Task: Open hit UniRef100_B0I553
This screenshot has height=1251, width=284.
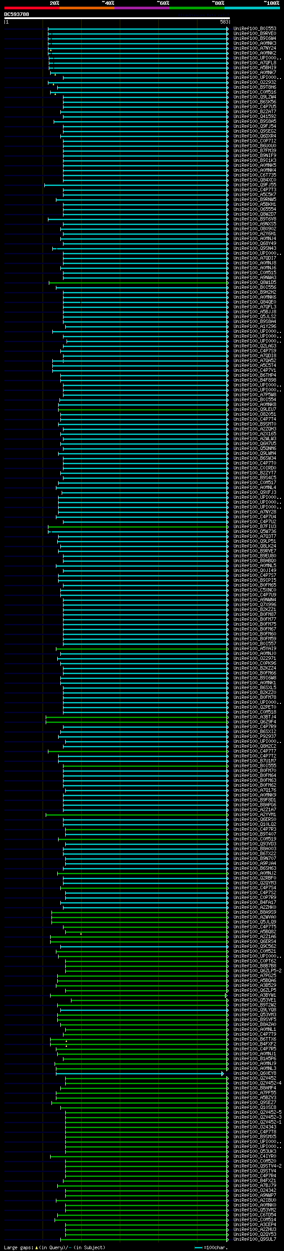Action: (x=254, y=29)
